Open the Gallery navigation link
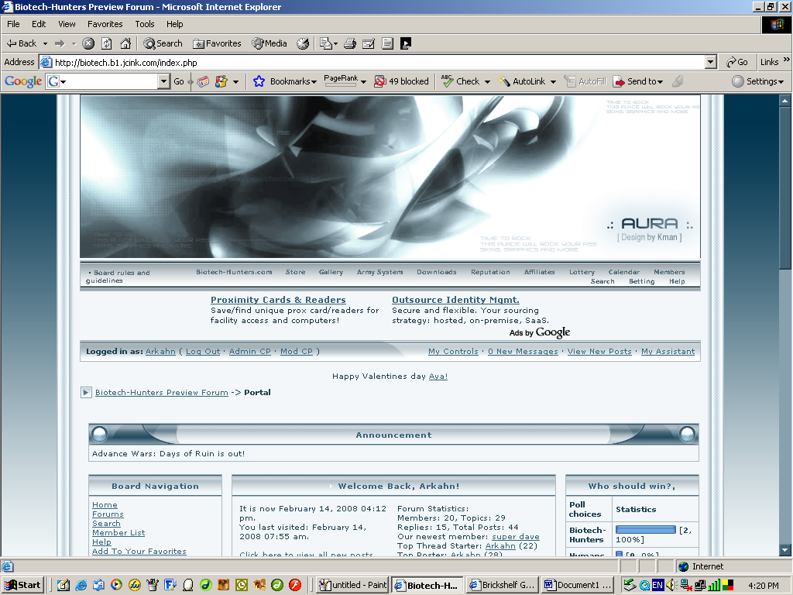The height and width of the screenshot is (595, 793). [331, 272]
